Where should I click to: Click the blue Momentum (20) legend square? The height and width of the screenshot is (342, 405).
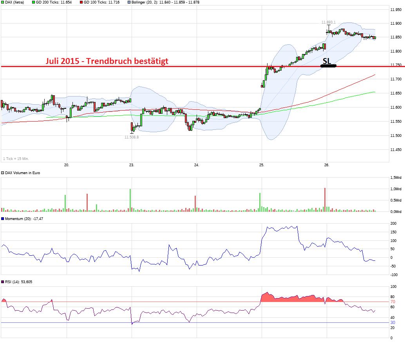click(3, 219)
